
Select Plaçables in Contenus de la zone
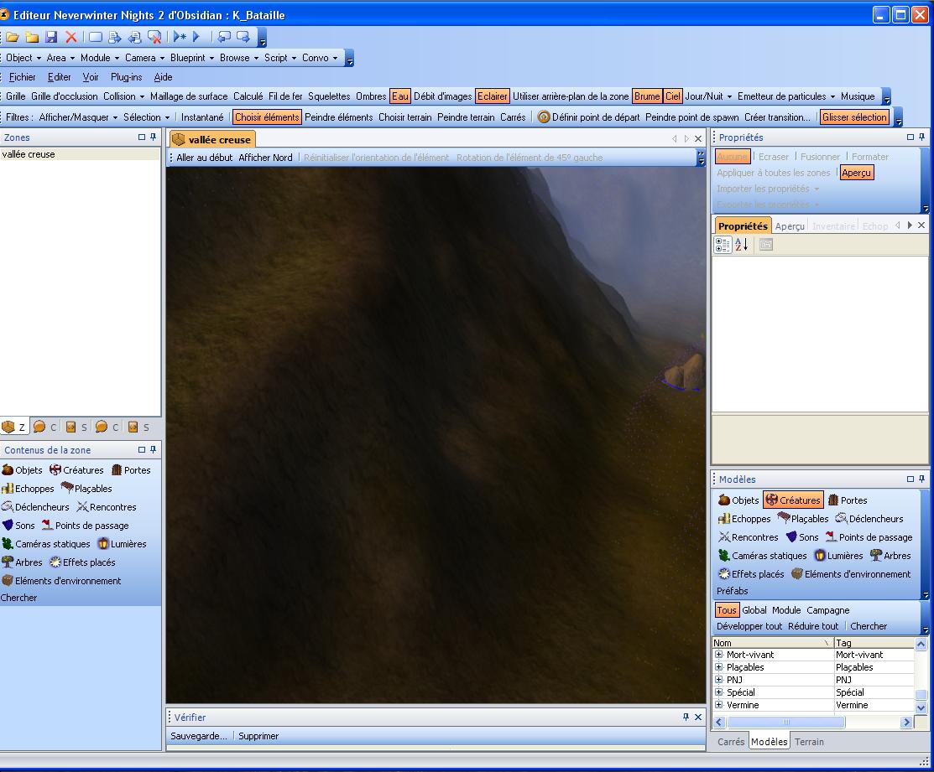(x=87, y=489)
